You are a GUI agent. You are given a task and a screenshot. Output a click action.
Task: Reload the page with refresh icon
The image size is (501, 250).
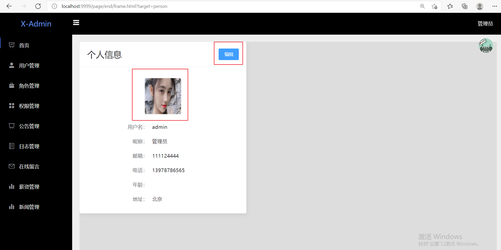click(38, 6)
